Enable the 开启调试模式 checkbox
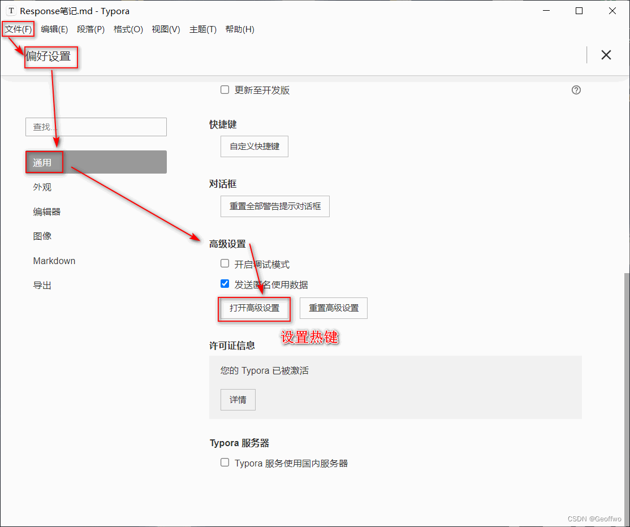 pyautogui.click(x=225, y=263)
